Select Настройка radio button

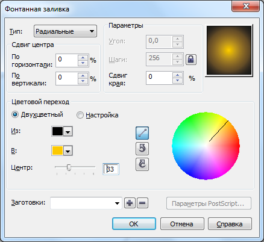[x=80, y=115]
